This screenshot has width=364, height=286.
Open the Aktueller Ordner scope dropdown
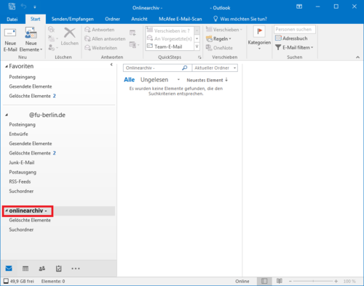click(x=215, y=68)
